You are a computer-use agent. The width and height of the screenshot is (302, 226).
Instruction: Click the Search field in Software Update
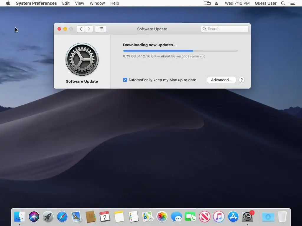(x=224, y=29)
